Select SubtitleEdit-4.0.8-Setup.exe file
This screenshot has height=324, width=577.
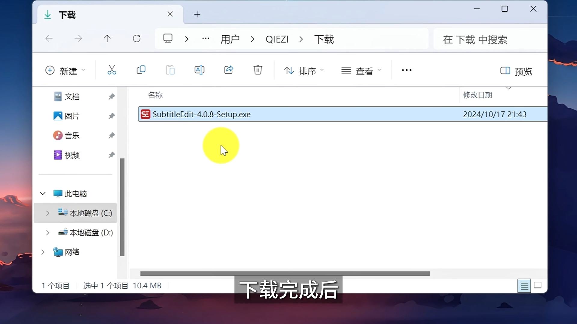[x=201, y=114]
